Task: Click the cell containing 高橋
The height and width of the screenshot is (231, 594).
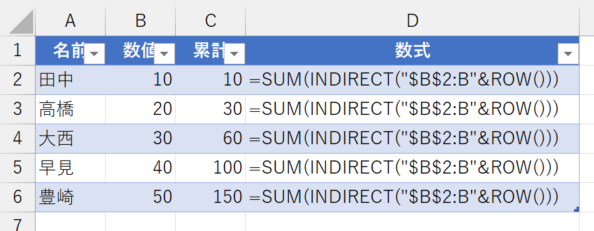Action: tap(71, 109)
